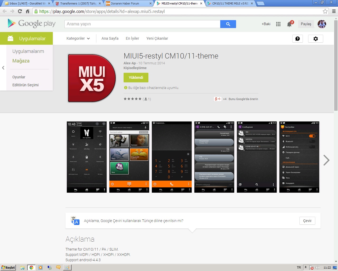Open the Сообщения messages list screenshot
338x271 pixels.
(x=257, y=157)
